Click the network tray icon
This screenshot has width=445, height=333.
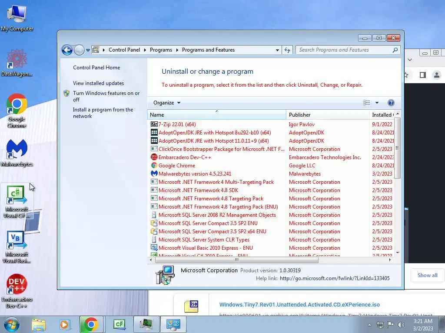pyautogui.click(x=380, y=325)
